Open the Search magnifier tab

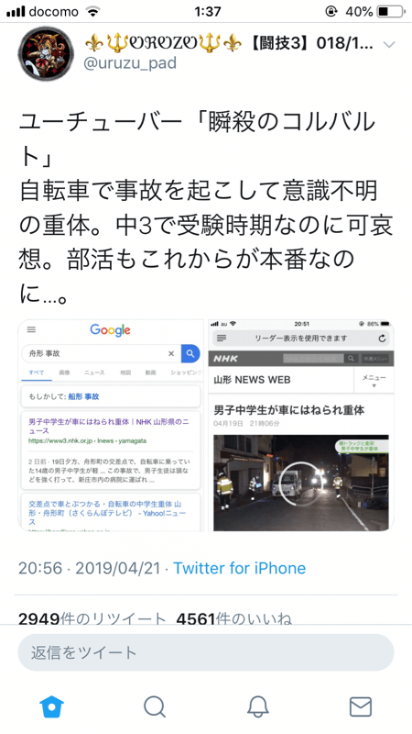tap(155, 706)
